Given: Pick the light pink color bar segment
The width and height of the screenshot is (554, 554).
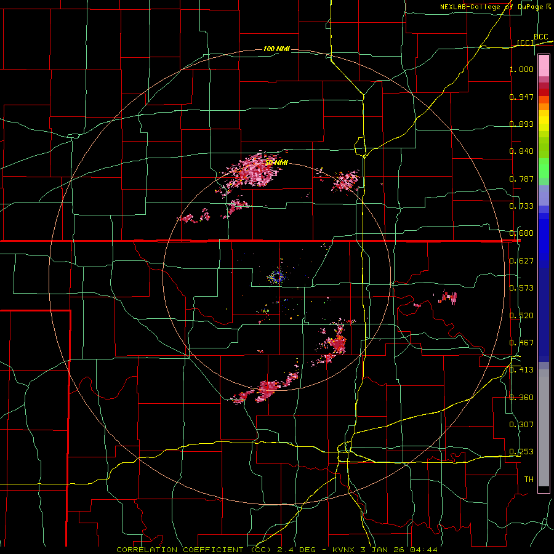Looking at the screenshot, I should pyautogui.click(x=544, y=66).
